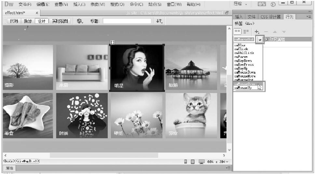Viewport: 316px width, 175px height.
Task: Select the tablet size icon in status bar
Action: [x=192, y=161]
